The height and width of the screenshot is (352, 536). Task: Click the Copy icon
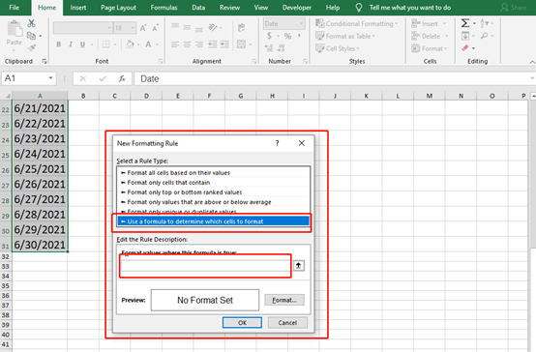click(x=31, y=36)
